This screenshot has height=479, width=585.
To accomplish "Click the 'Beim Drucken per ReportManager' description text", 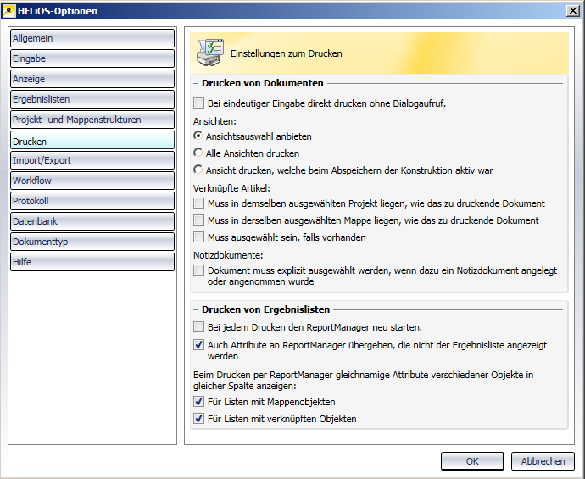I will point(363,380).
